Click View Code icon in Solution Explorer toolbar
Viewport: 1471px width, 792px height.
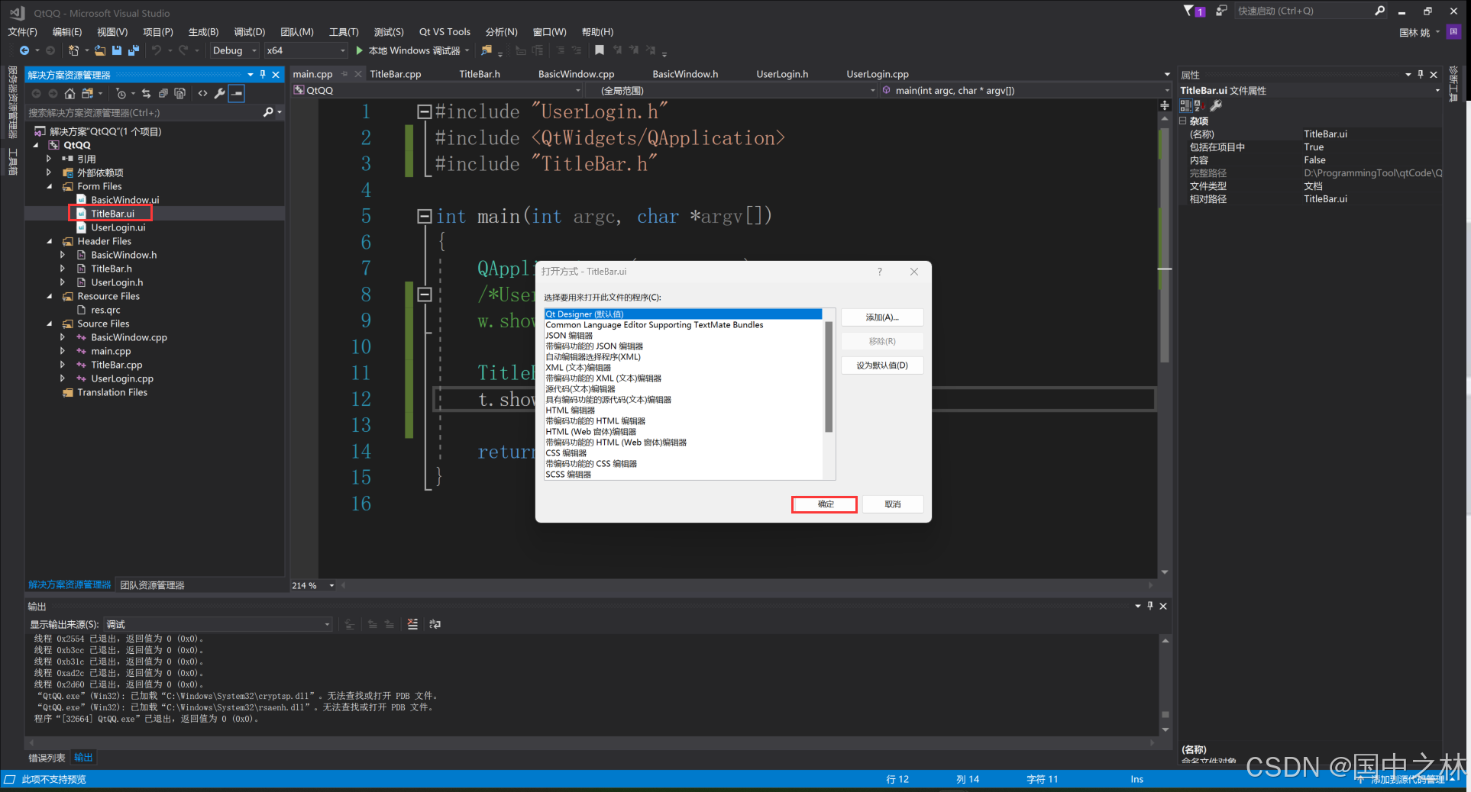pyautogui.click(x=202, y=93)
